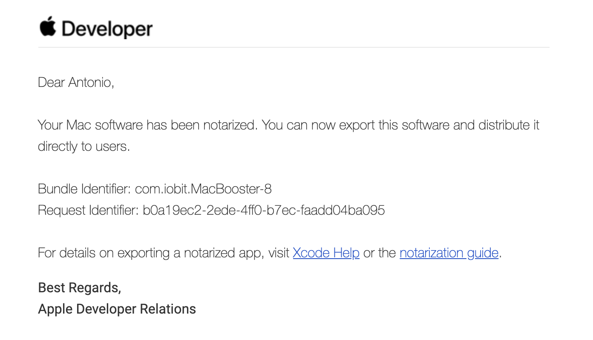Image resolution: width=593 pixels, height=340 pixels.
Task: Click 'Your Mac software has been notarized' sentence
Action: (147, 125)
